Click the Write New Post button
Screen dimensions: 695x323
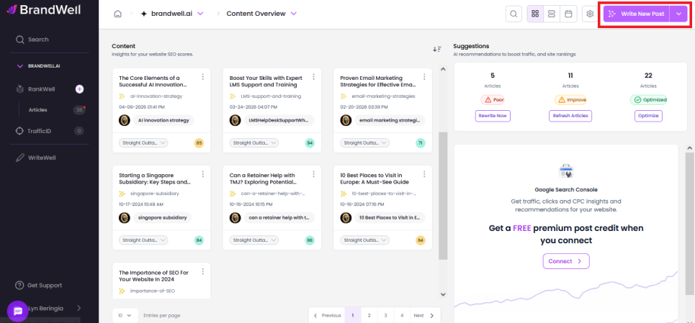(x=637, y=14)
